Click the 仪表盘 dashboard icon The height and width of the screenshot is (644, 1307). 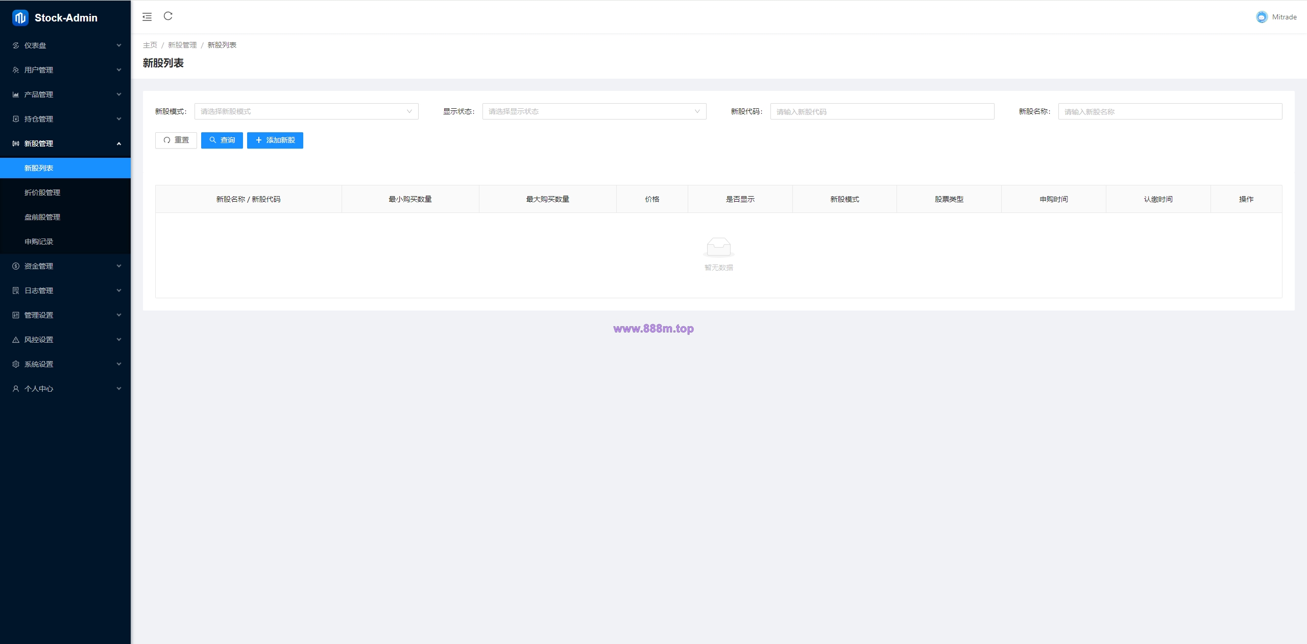click(x=16, y=45)
